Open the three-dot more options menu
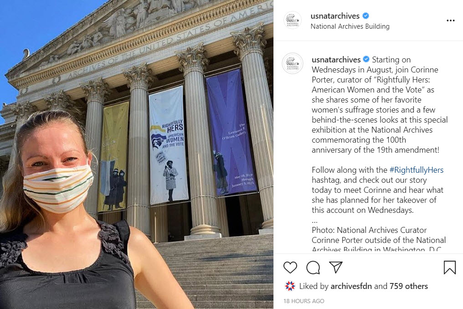Viewport: 463px width, 309px height. (451, 21)
